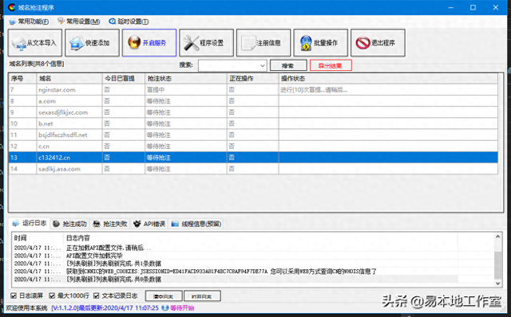Viewport: 511px width, 317px height.
Task: Toggle the 文本记录日志 checkbox
Action: click(96, 295)
